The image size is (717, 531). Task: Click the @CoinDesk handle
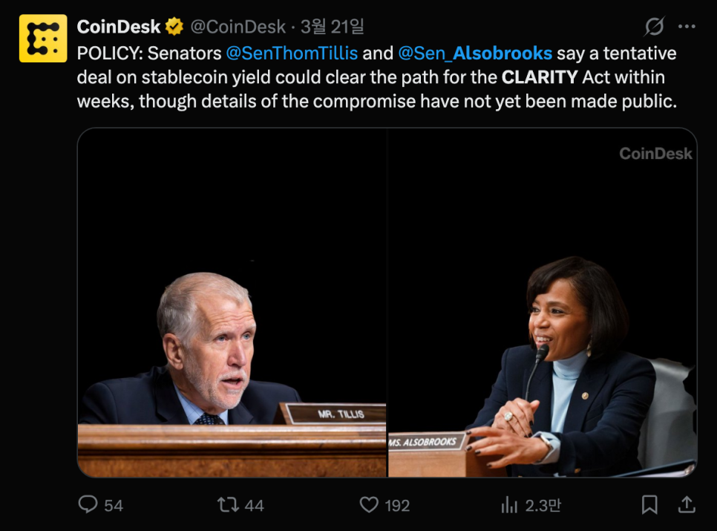click(238, 27)
